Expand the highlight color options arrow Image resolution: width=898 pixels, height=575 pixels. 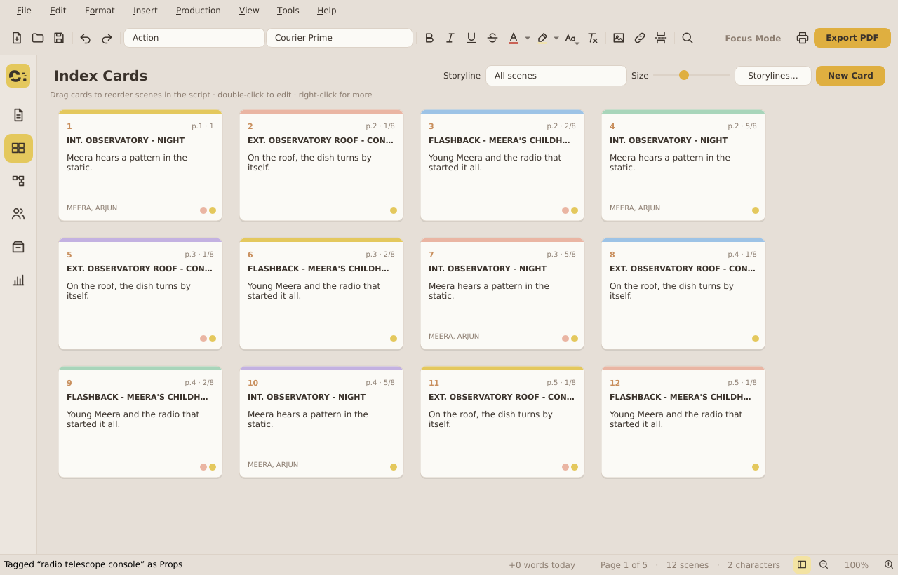click(556, 38)
